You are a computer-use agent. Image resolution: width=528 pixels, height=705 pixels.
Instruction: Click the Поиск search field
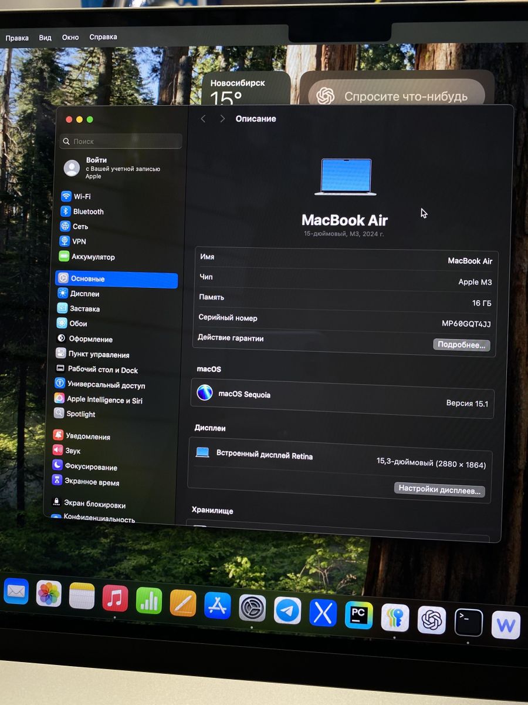(121, 141)
